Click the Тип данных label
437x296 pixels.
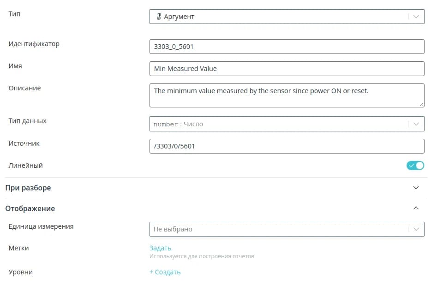(28, 121)
